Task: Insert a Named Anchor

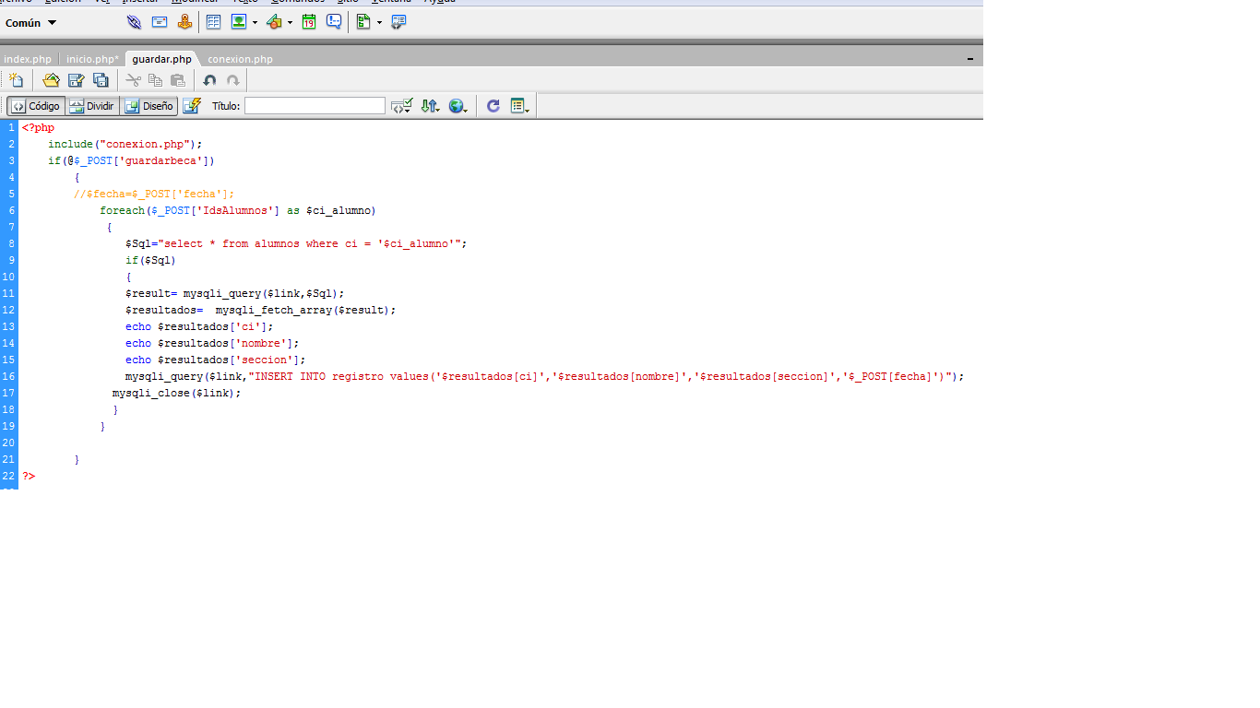Action: click(184, 22)
